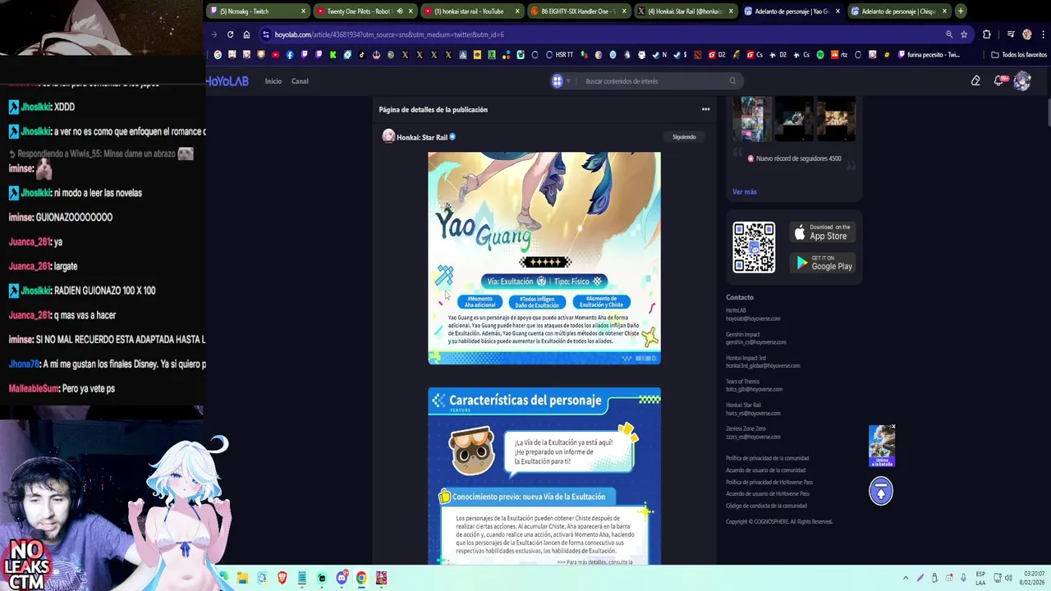The width and height of the screenshot is (1051, 591).
Task: Open the ESP LAA language selector
Action: coord(981,578)
